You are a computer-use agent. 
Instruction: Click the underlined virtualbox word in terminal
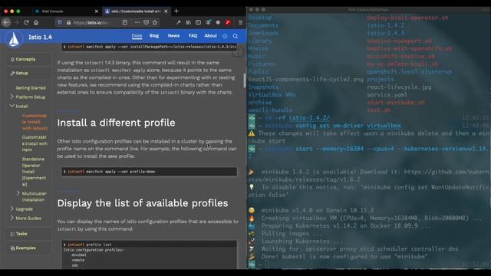click(384, 126)
